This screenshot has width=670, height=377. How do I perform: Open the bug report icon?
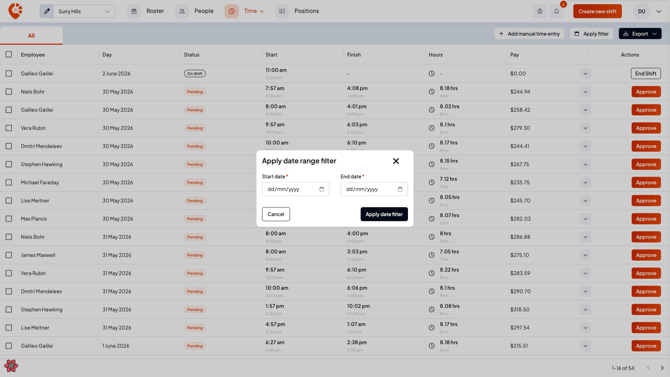[x=540, y=11]
